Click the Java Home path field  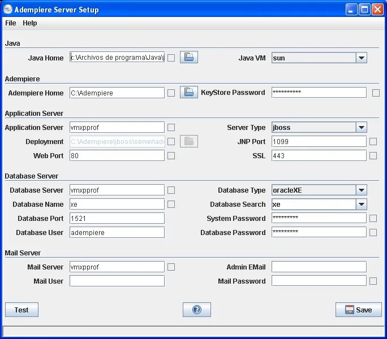(x=117, y=58)
